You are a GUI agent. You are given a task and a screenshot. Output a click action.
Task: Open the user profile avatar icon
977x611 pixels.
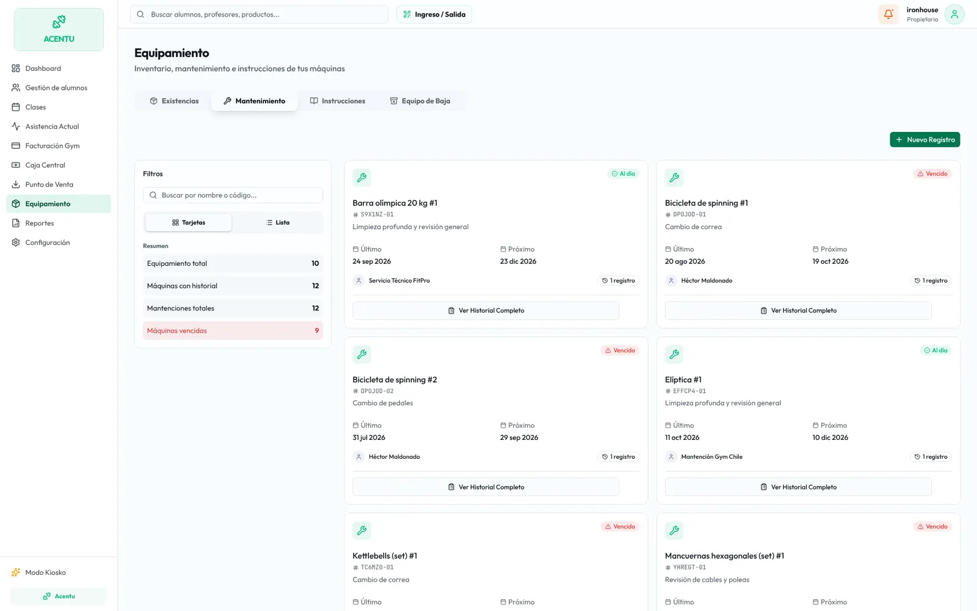954,14
